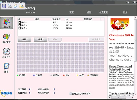This screenshot has height=100, width=137.
Task: Click the ad panel scroll right arrow
Action: point(133,97)
